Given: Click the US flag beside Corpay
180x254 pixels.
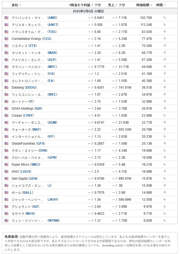Looking at the screenshot, I should pyautogui.click(x=6, y=116).
